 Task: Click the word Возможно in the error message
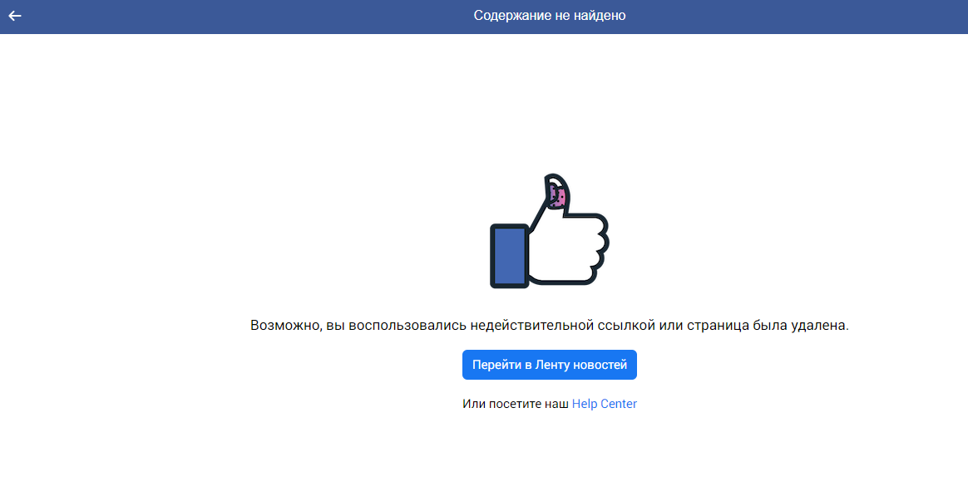286,325
